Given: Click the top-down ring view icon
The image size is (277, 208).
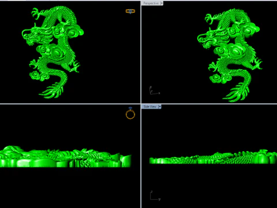Looking at the screenshot, I should 130,12.
